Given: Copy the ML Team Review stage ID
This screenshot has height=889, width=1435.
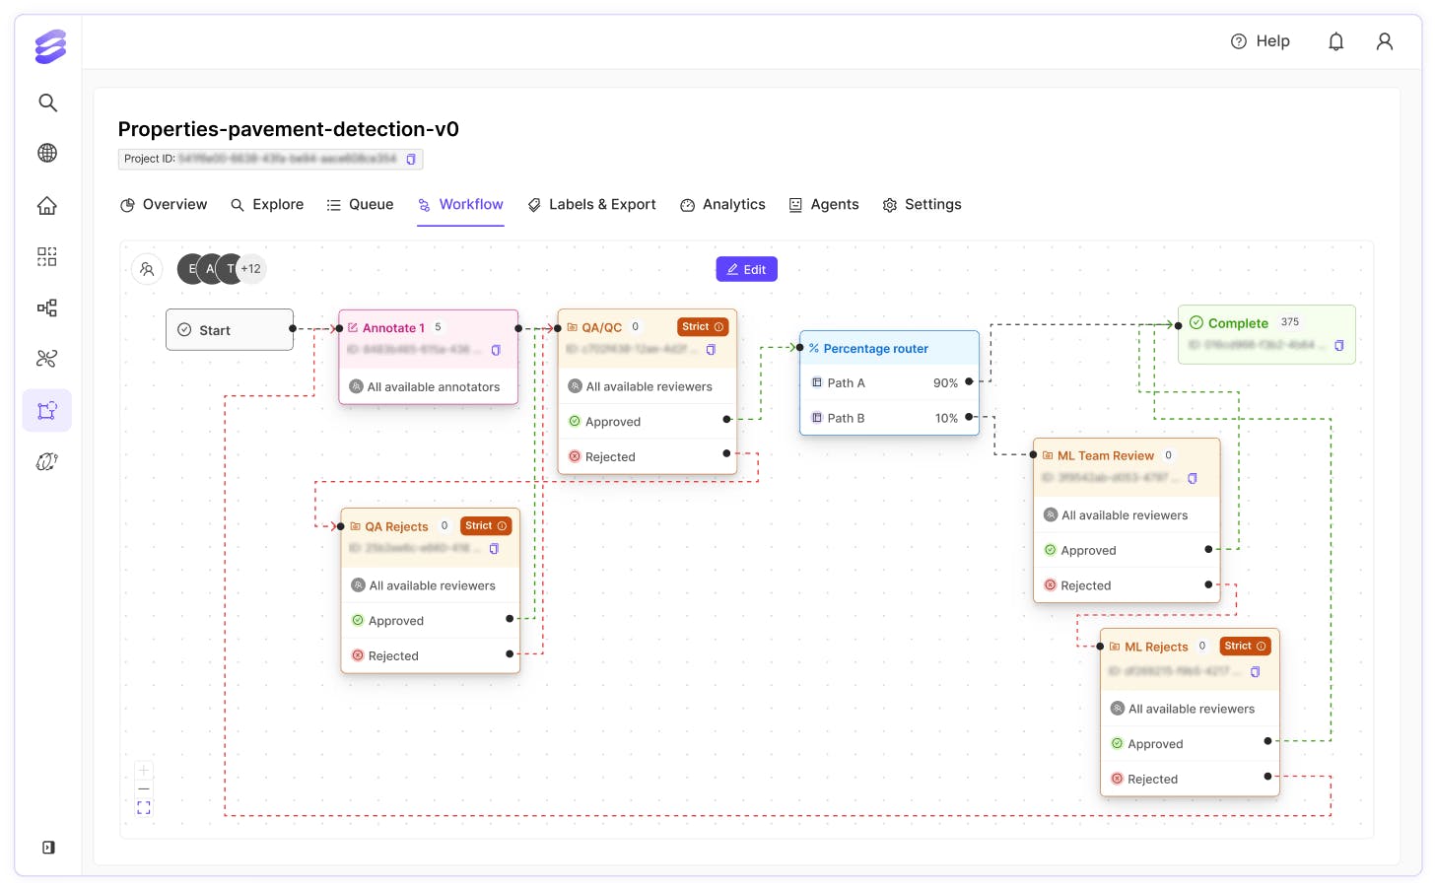Looking at the screenshot, I should tap(1193, 478).
